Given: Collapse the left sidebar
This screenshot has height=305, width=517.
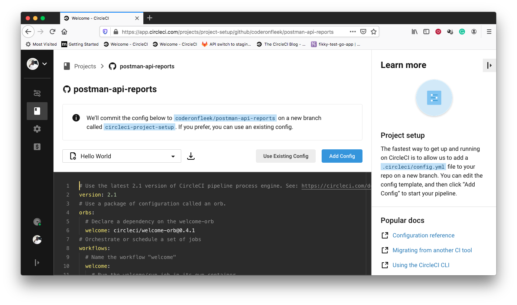Looking at the screenshot, I should [37, 263].
